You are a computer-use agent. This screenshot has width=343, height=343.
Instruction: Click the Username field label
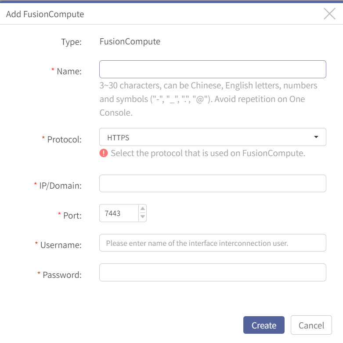[61, 245]
